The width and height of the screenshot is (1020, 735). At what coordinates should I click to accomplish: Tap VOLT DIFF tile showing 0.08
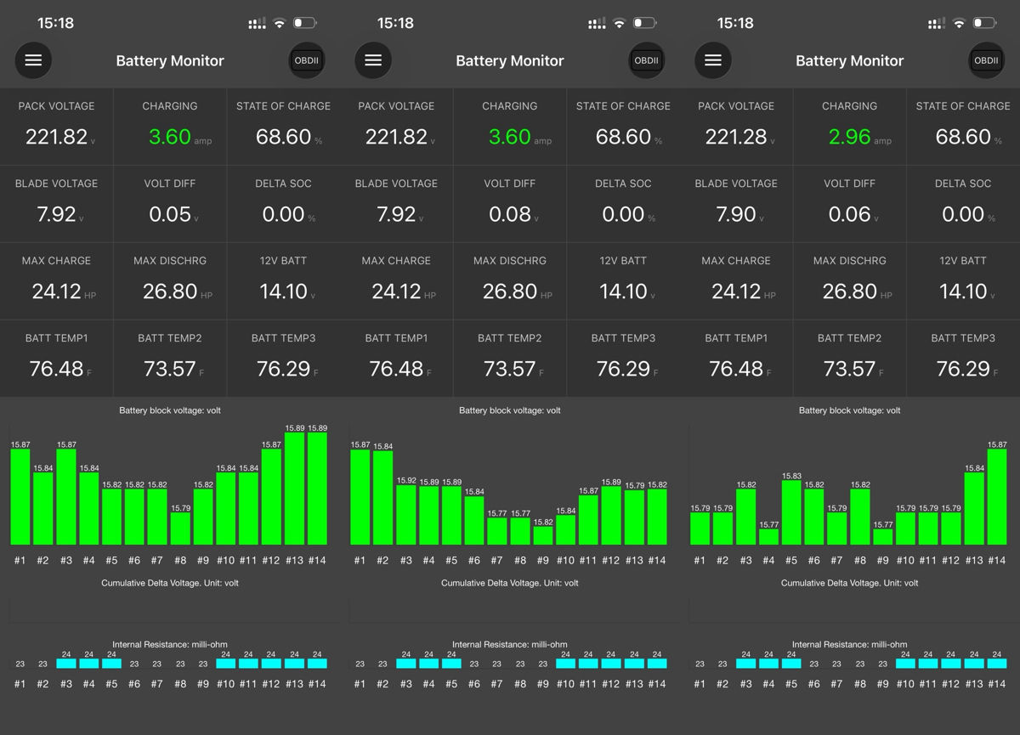[x=510, y=204]
